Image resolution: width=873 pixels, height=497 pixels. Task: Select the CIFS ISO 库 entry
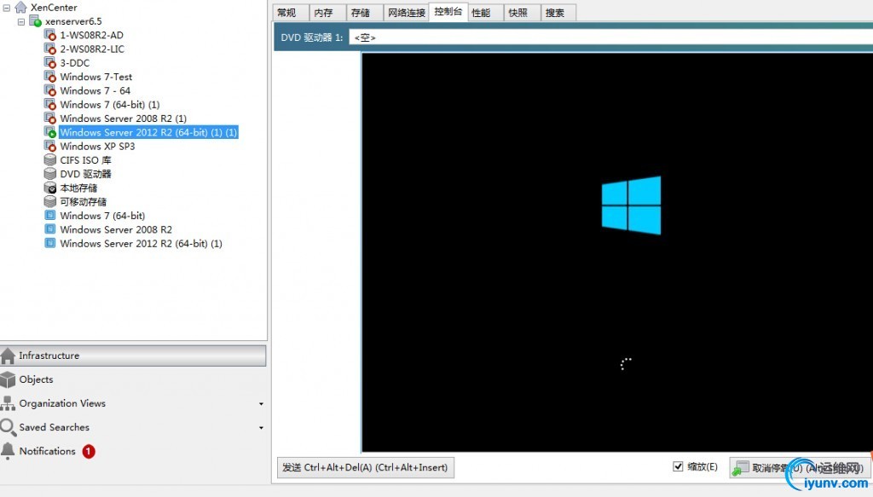[86, 159]
